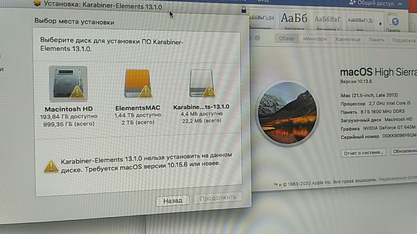The image size is (417, 234).
Task: Select the orange ElementsMAC drive icon
Action: pos(138,84)
